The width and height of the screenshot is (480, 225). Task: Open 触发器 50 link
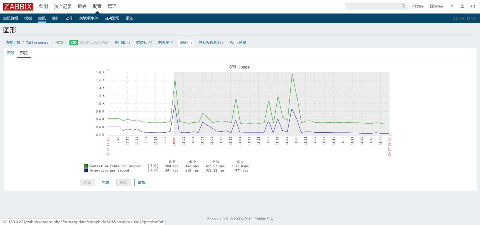pyautogui.click(x=166, y=43)
